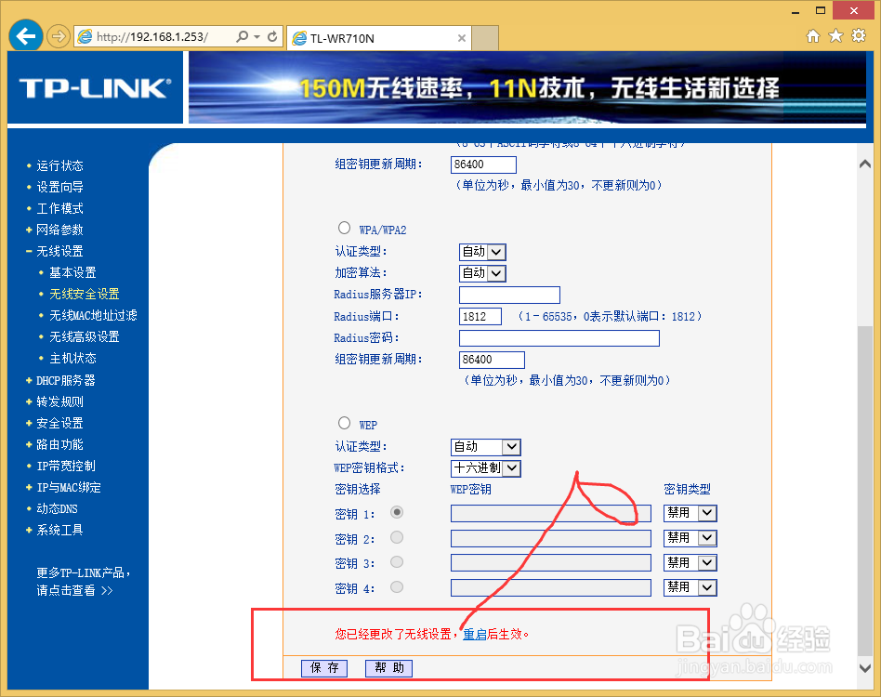
Task: Open the browser home icon
Action: 812,36
